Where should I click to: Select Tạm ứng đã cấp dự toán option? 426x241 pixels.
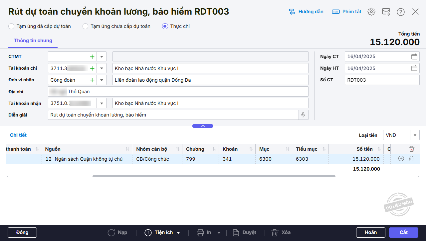(12, 26)
